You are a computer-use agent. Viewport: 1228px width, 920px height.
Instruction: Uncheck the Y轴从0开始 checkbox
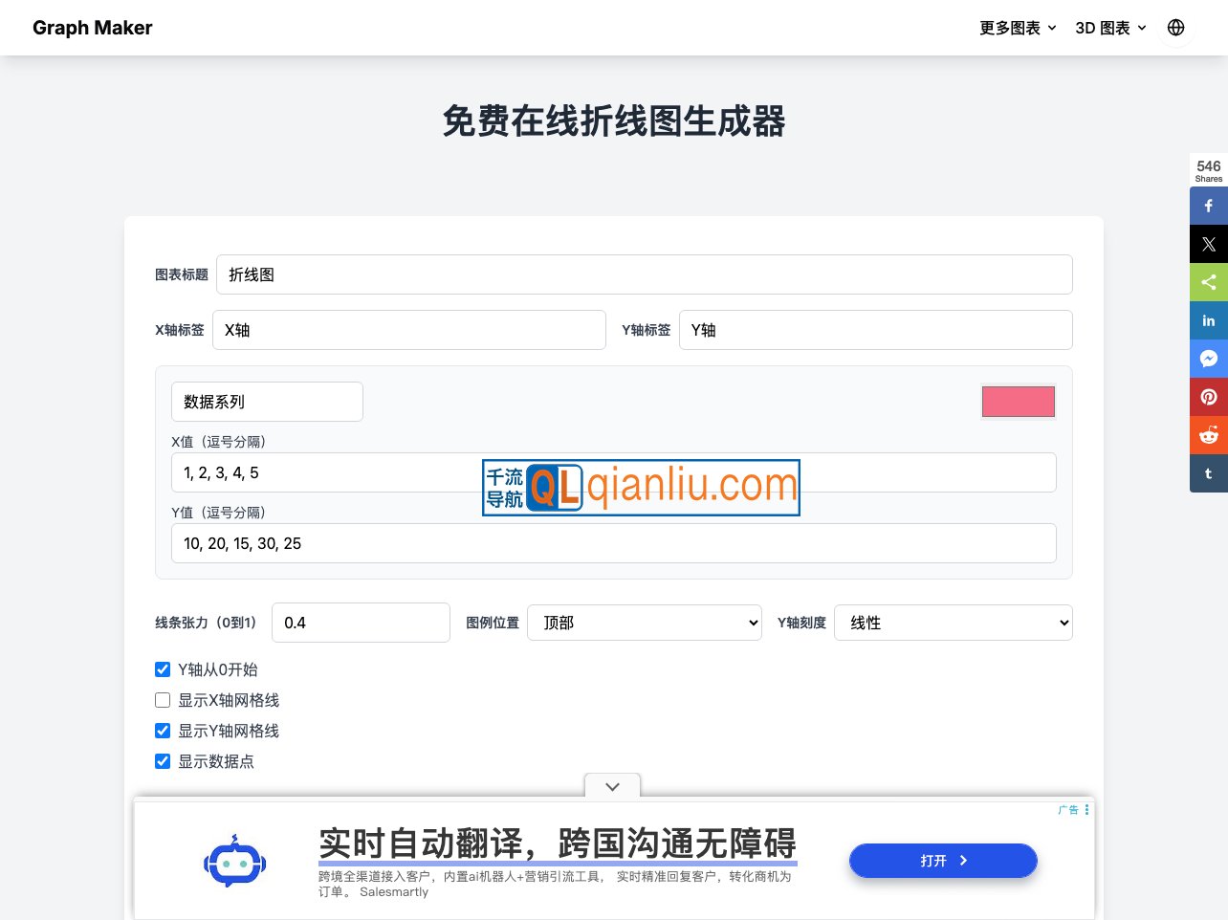[163, 669]
